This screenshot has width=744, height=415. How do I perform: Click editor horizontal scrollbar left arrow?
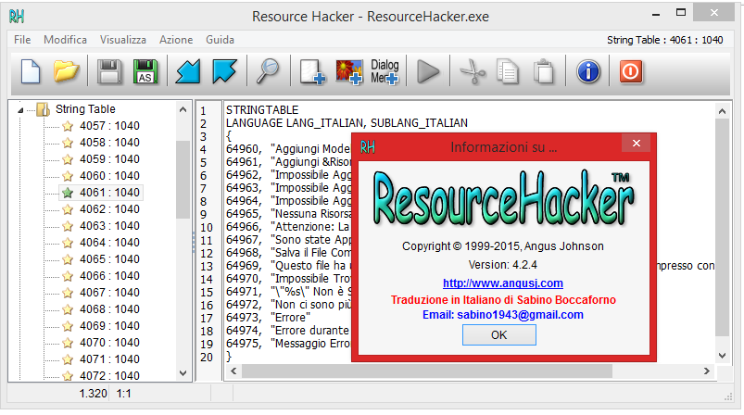[x=233, y=371]
